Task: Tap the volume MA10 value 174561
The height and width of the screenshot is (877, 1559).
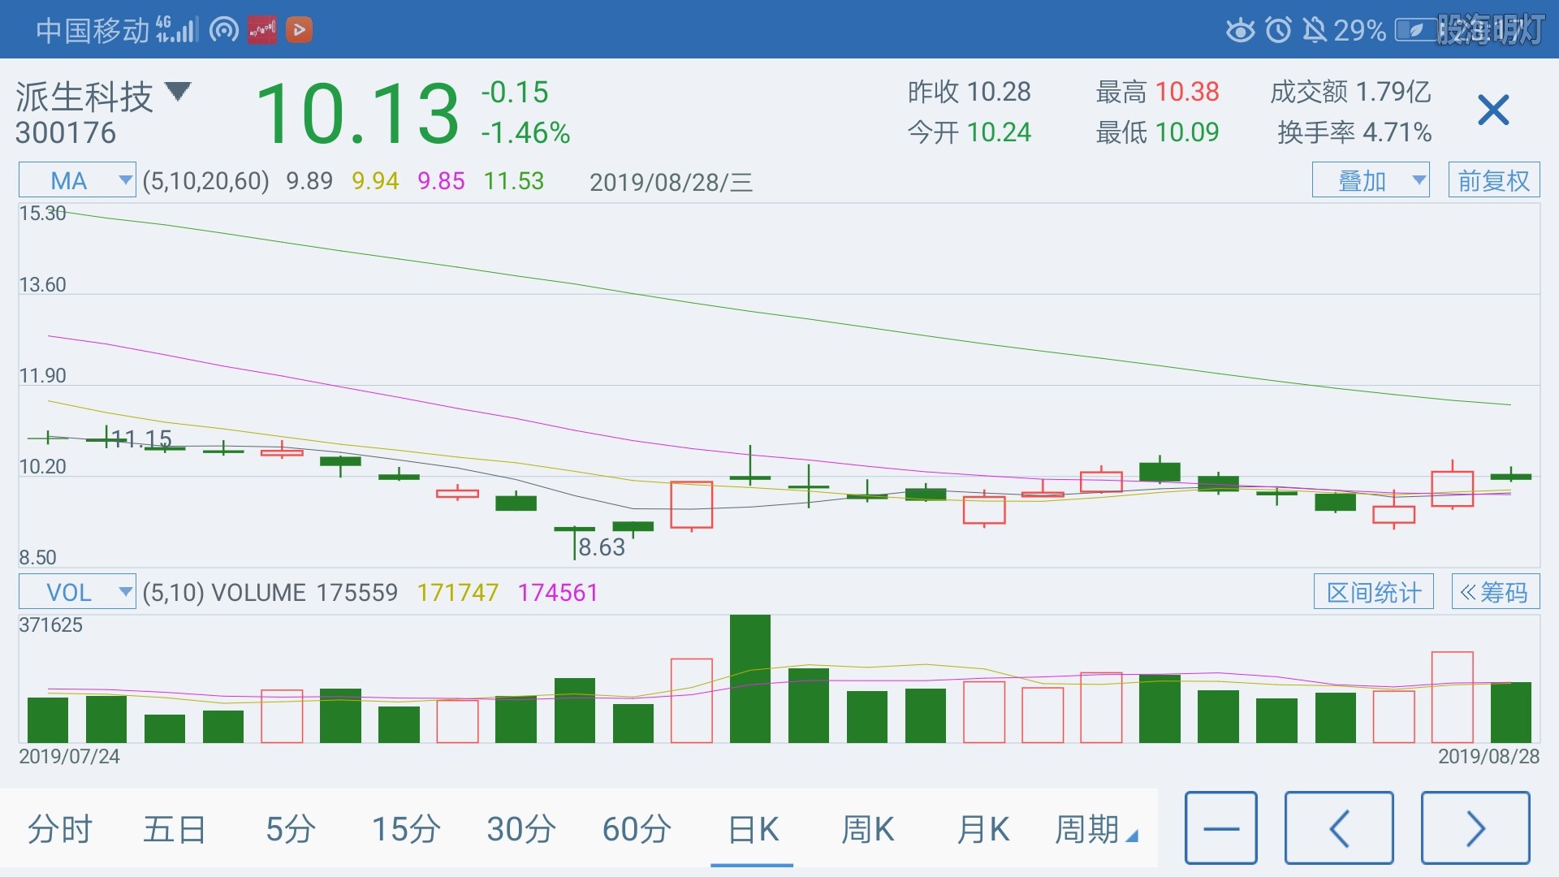Action: [x=558, y=593]
